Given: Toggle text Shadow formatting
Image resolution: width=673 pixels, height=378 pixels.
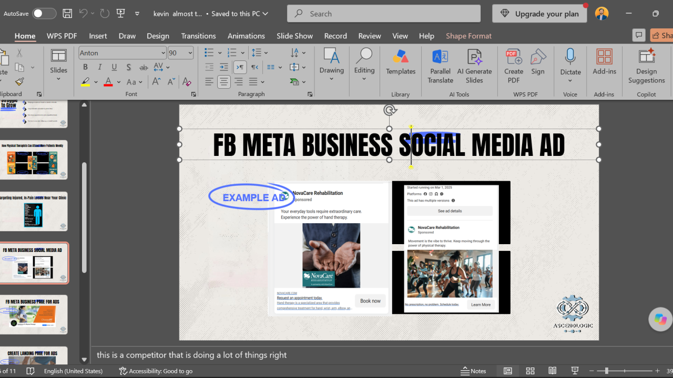Looking at the screenshot, I should (x=129, y=67).
